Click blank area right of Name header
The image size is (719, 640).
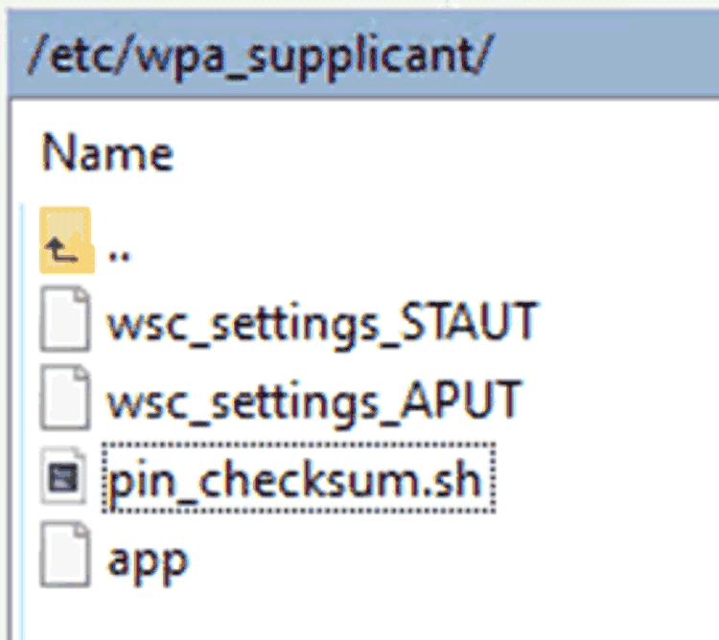click(x=431, y=152)
